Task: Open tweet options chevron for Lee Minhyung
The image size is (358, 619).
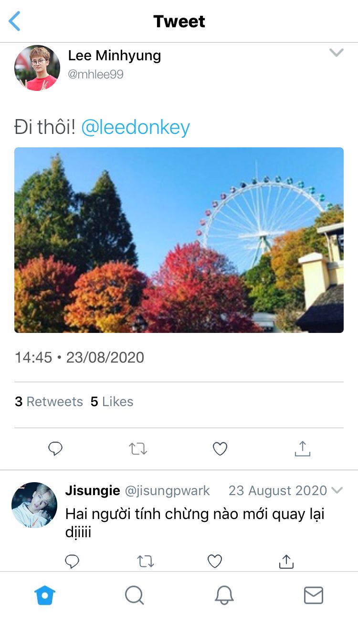Action: click(337, 53)
